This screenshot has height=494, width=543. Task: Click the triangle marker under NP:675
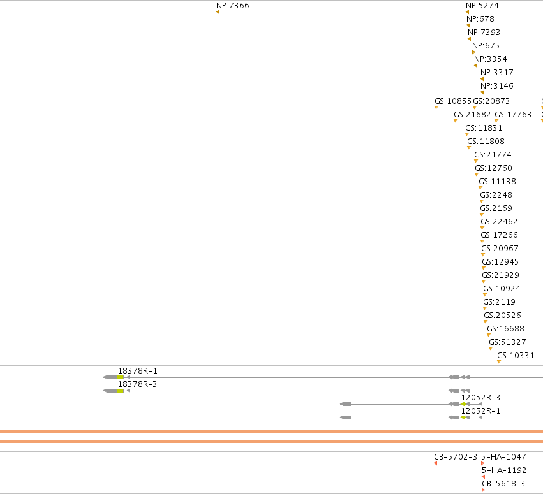click(473, 52)
